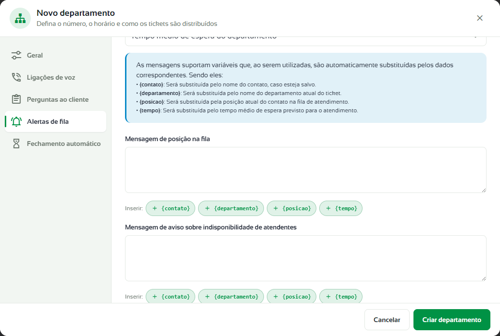Click Criar departamento button

pyautogui.click(x=451, y=320)
